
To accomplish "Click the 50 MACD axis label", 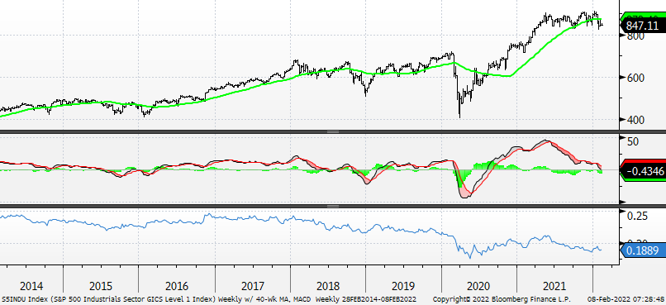I will pyautogui.click(x=633, y=142).
